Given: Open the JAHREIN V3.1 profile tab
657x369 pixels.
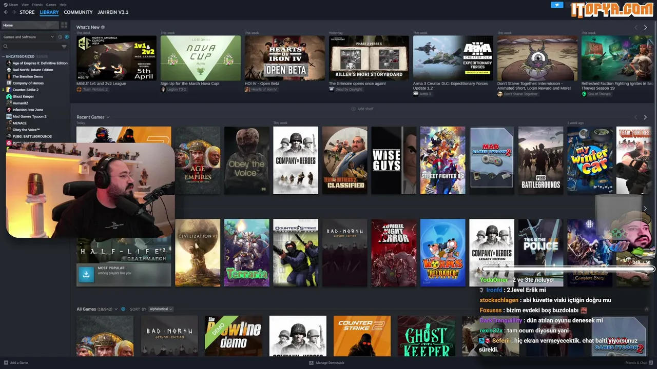Looking at the screenshot, I should tap(113, 12).
